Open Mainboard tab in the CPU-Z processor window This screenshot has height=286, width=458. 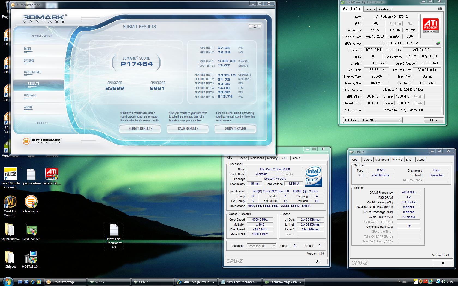(257, 158)
